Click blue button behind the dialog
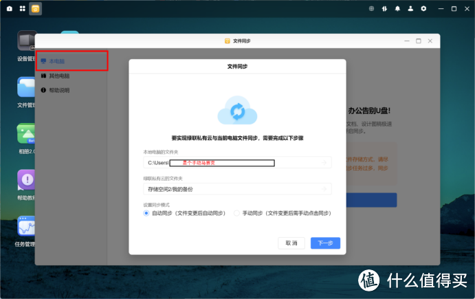The width and height of the screenshot is (475, 299). (371, 200)
